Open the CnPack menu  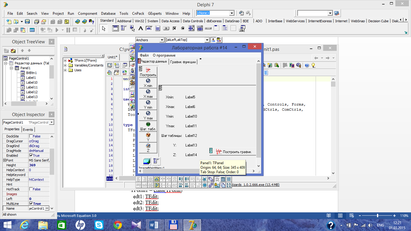(x=138, y=14)
